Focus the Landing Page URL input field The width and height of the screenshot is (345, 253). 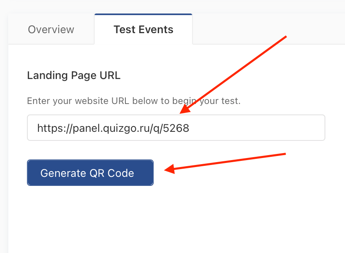[x=176, y=128]
